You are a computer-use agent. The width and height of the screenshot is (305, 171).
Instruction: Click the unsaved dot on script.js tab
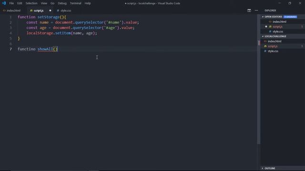click(50, 10)
